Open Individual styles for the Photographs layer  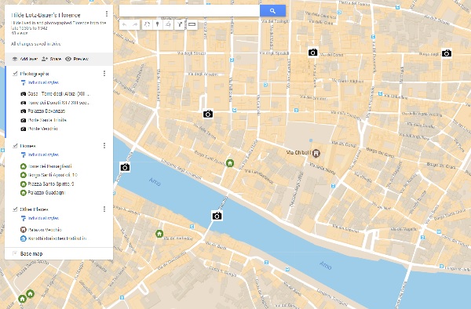[x=40, y=82]
